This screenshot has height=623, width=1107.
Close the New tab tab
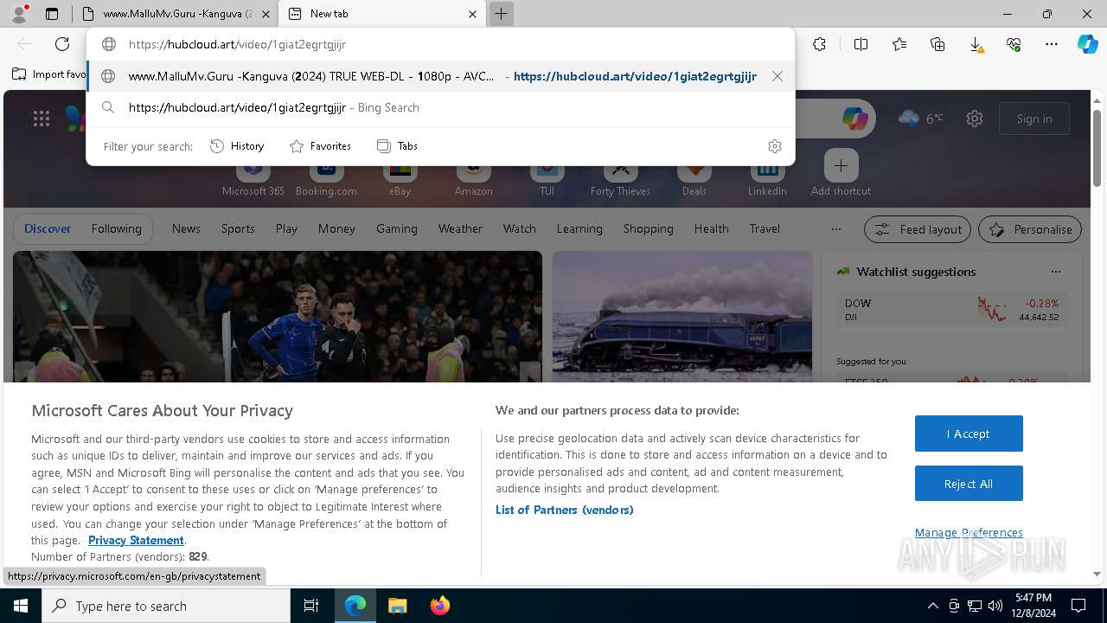(472, 14)
